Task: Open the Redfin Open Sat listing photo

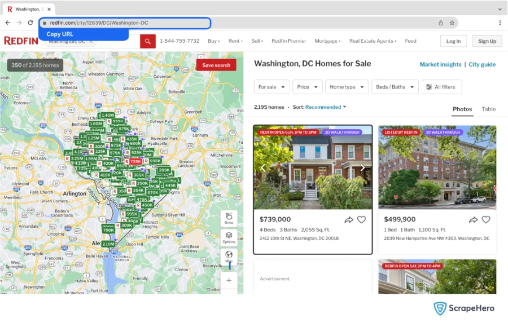Action: click(x=437, y=277)
